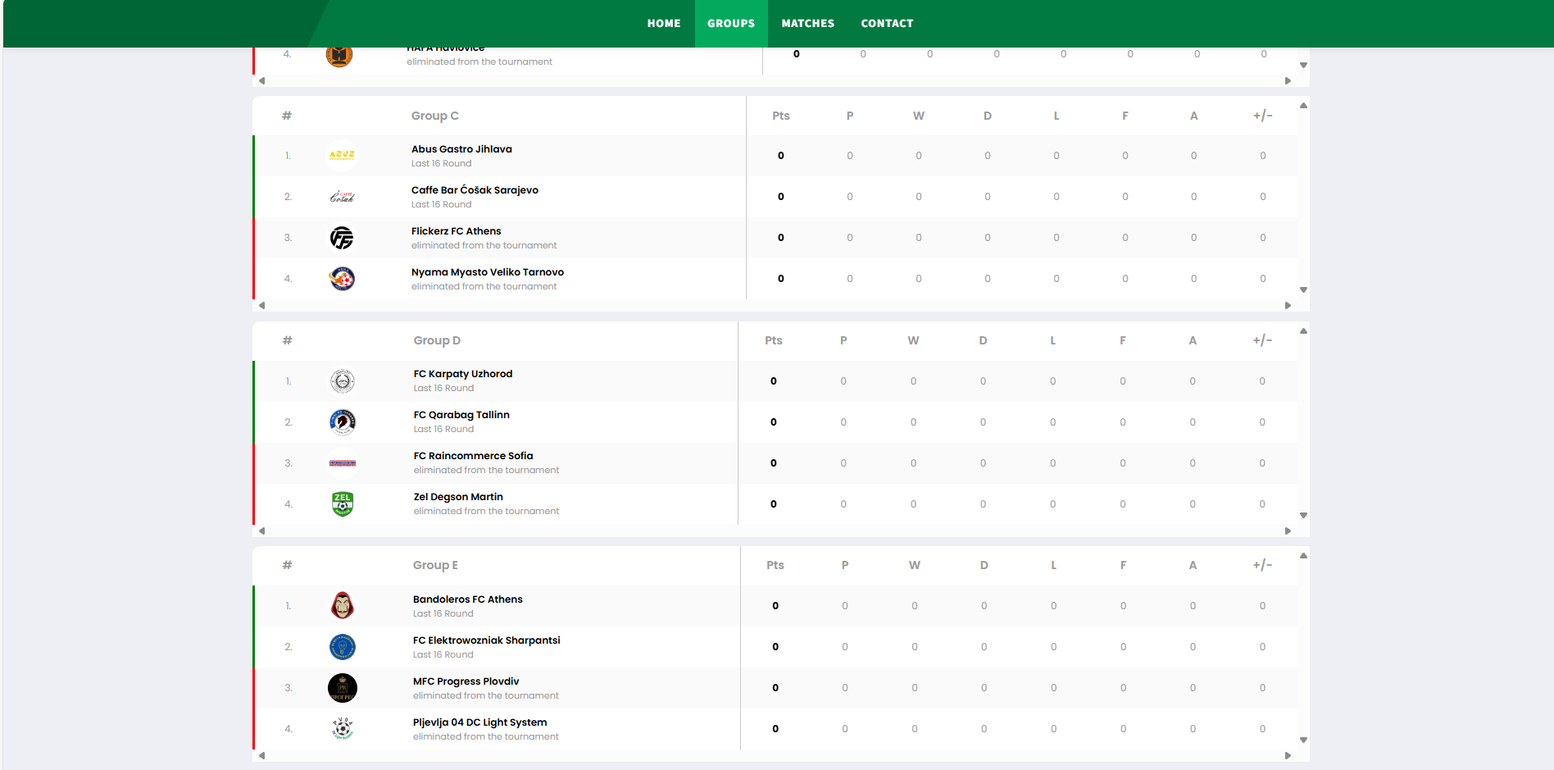Click the Group D table heading
This screenshot has width=1554, height=770.
point(437,340)
